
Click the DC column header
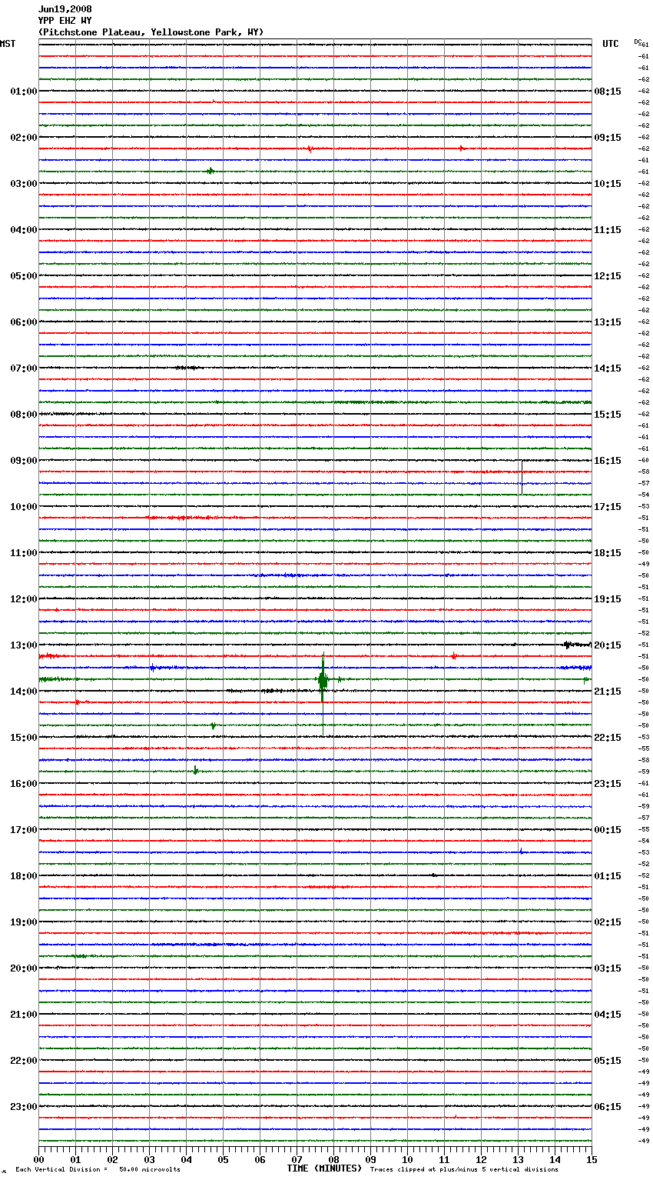(x=638, y=42)
